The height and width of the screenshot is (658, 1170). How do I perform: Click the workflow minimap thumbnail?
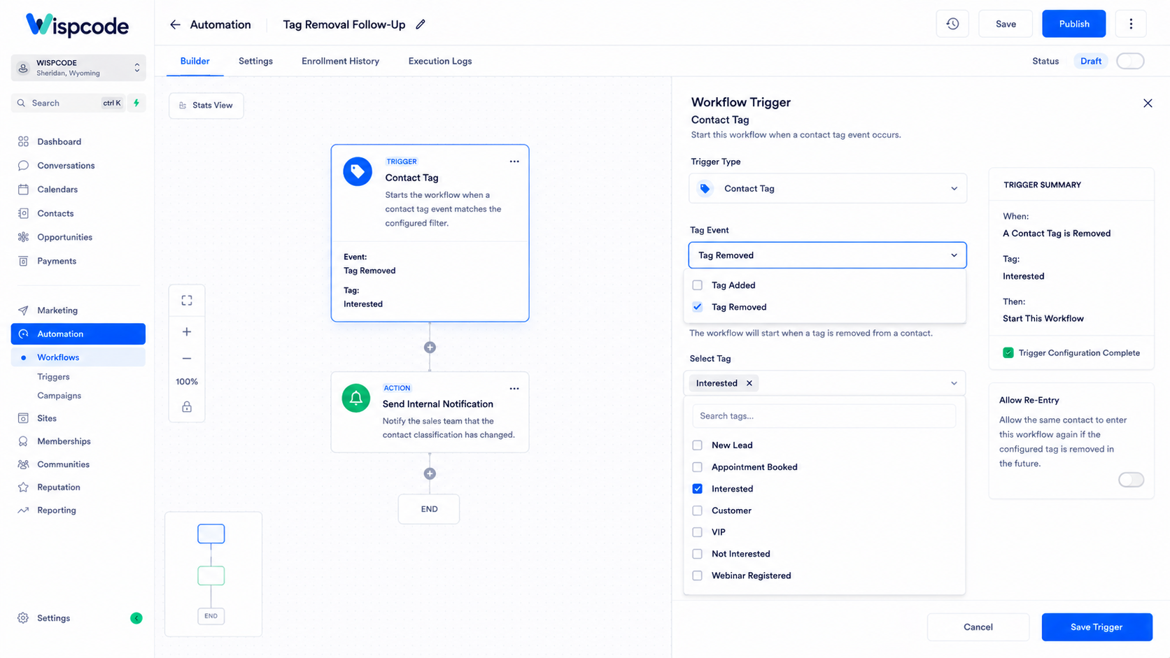(x=213, y=574)
